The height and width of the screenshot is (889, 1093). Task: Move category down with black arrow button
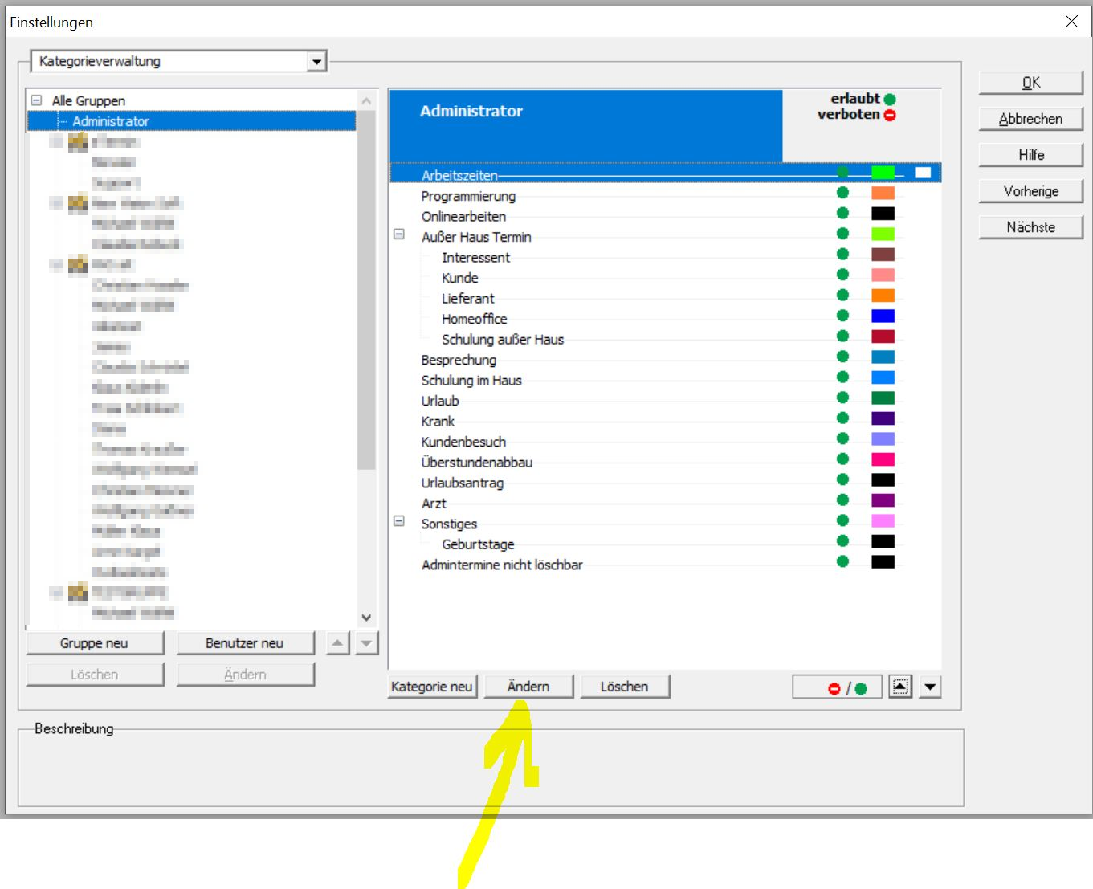[x=930, y=687]
